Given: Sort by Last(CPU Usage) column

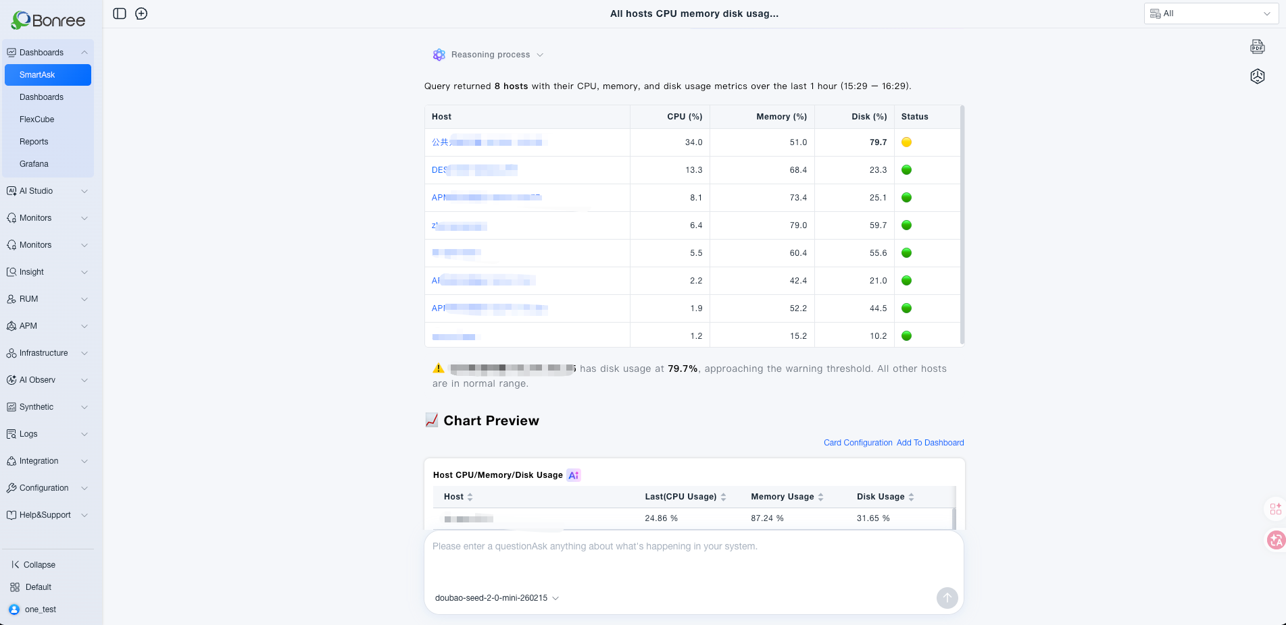Looking at the screenshot, I should [723, 497].
